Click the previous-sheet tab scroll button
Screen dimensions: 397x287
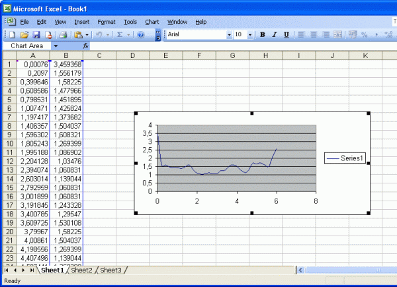(x=15, y=270)
